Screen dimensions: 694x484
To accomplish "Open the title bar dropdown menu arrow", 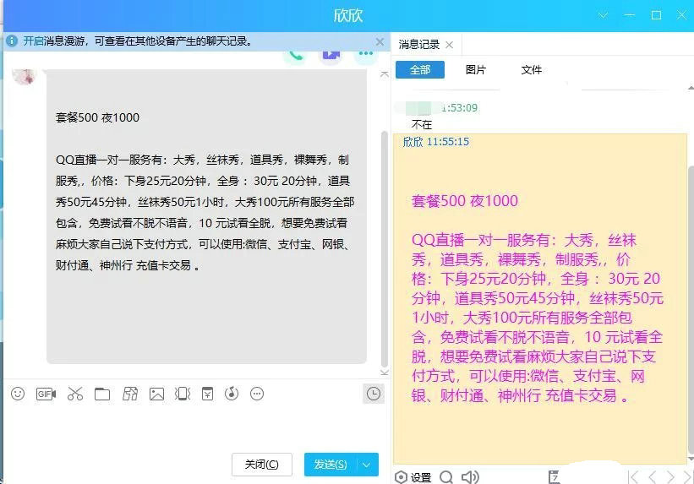I will coord(604,15).
